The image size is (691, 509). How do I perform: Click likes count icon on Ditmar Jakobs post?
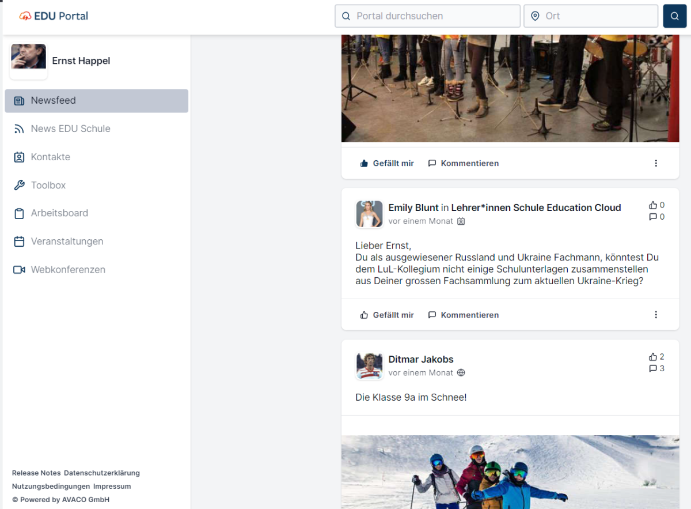tap(653, 357)
